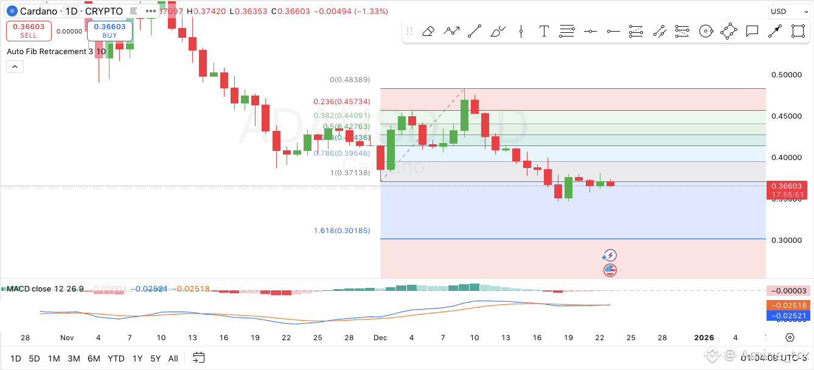This screenshot has height=370, width=814.
Task: Pick the Brush drawing tool
Action: pyautogui.click(x=498, y=31)
